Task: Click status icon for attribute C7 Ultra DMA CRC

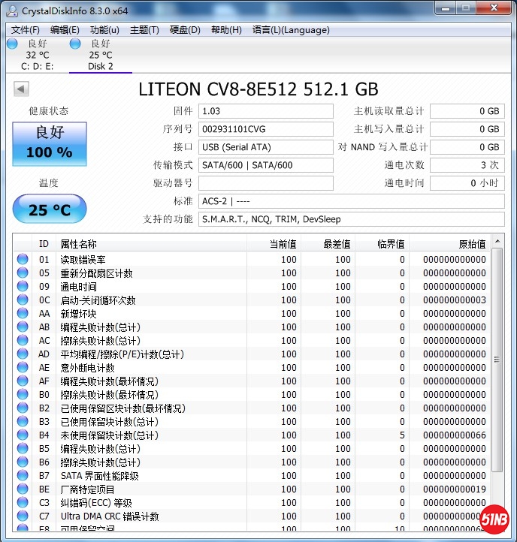Action: click(x=23, y=516)
